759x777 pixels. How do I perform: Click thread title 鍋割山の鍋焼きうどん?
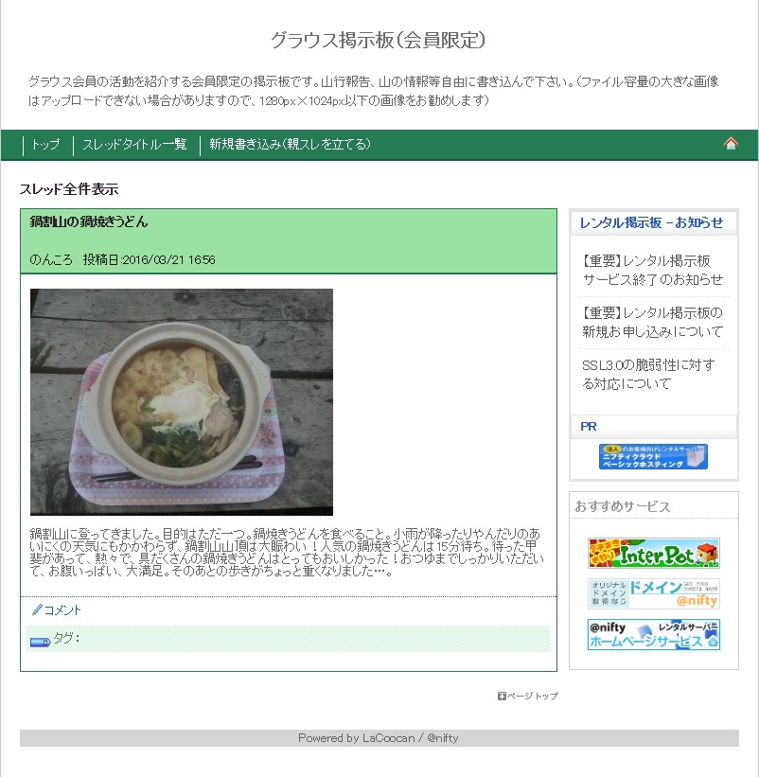(x=89, y=221)
